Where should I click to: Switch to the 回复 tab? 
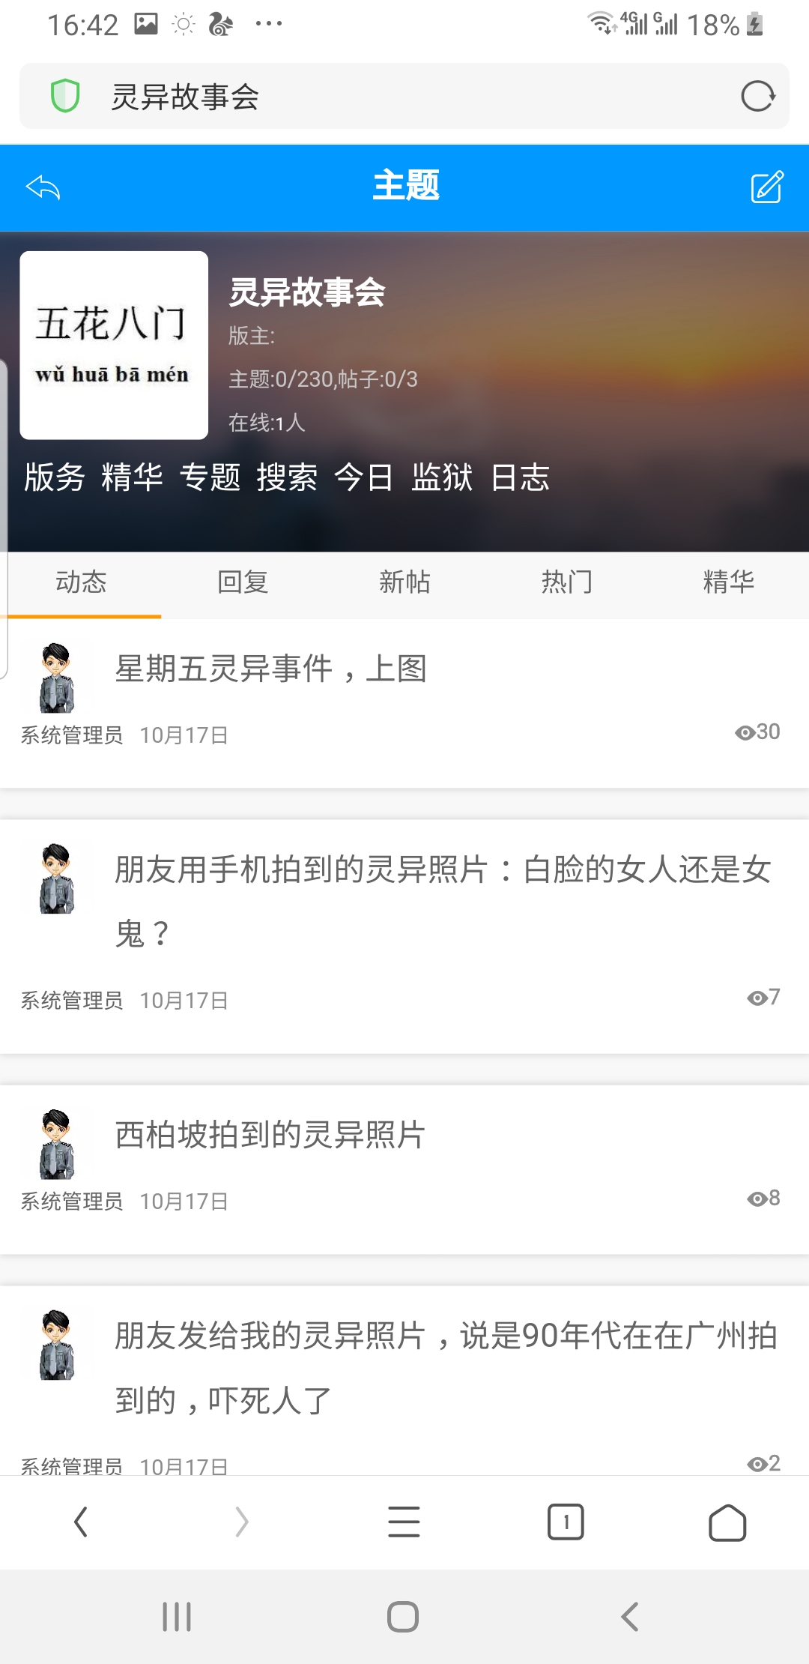pos(243,582)
